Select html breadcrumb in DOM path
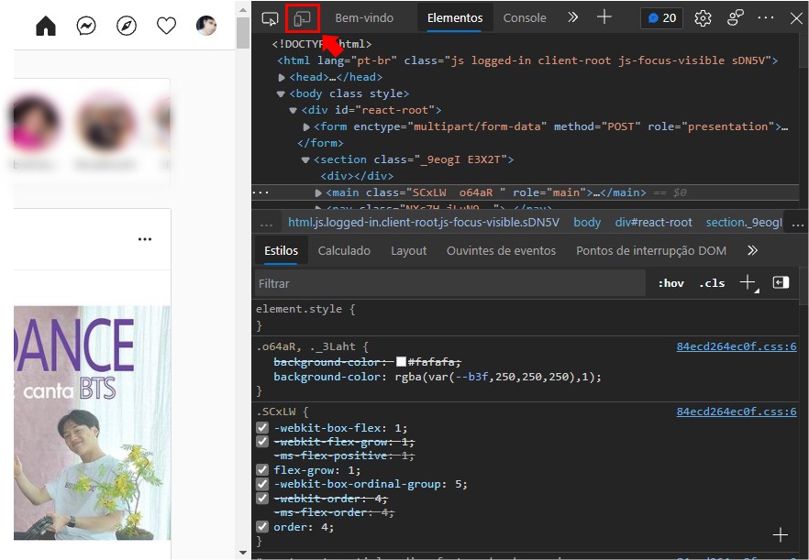 click(x=424, y=222)
